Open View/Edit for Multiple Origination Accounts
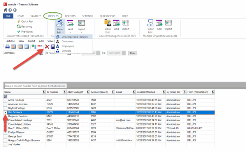The height and width of the screenshot is (153, 246). pyautogui.click(x=151, y=26)
